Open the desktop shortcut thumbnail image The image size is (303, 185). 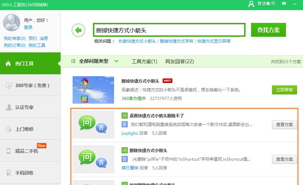pyautogui.click(x=93, y=90)
